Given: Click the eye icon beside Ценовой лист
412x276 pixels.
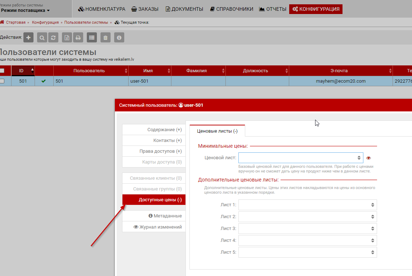Looking at the screenshot, I should [368, 158].
